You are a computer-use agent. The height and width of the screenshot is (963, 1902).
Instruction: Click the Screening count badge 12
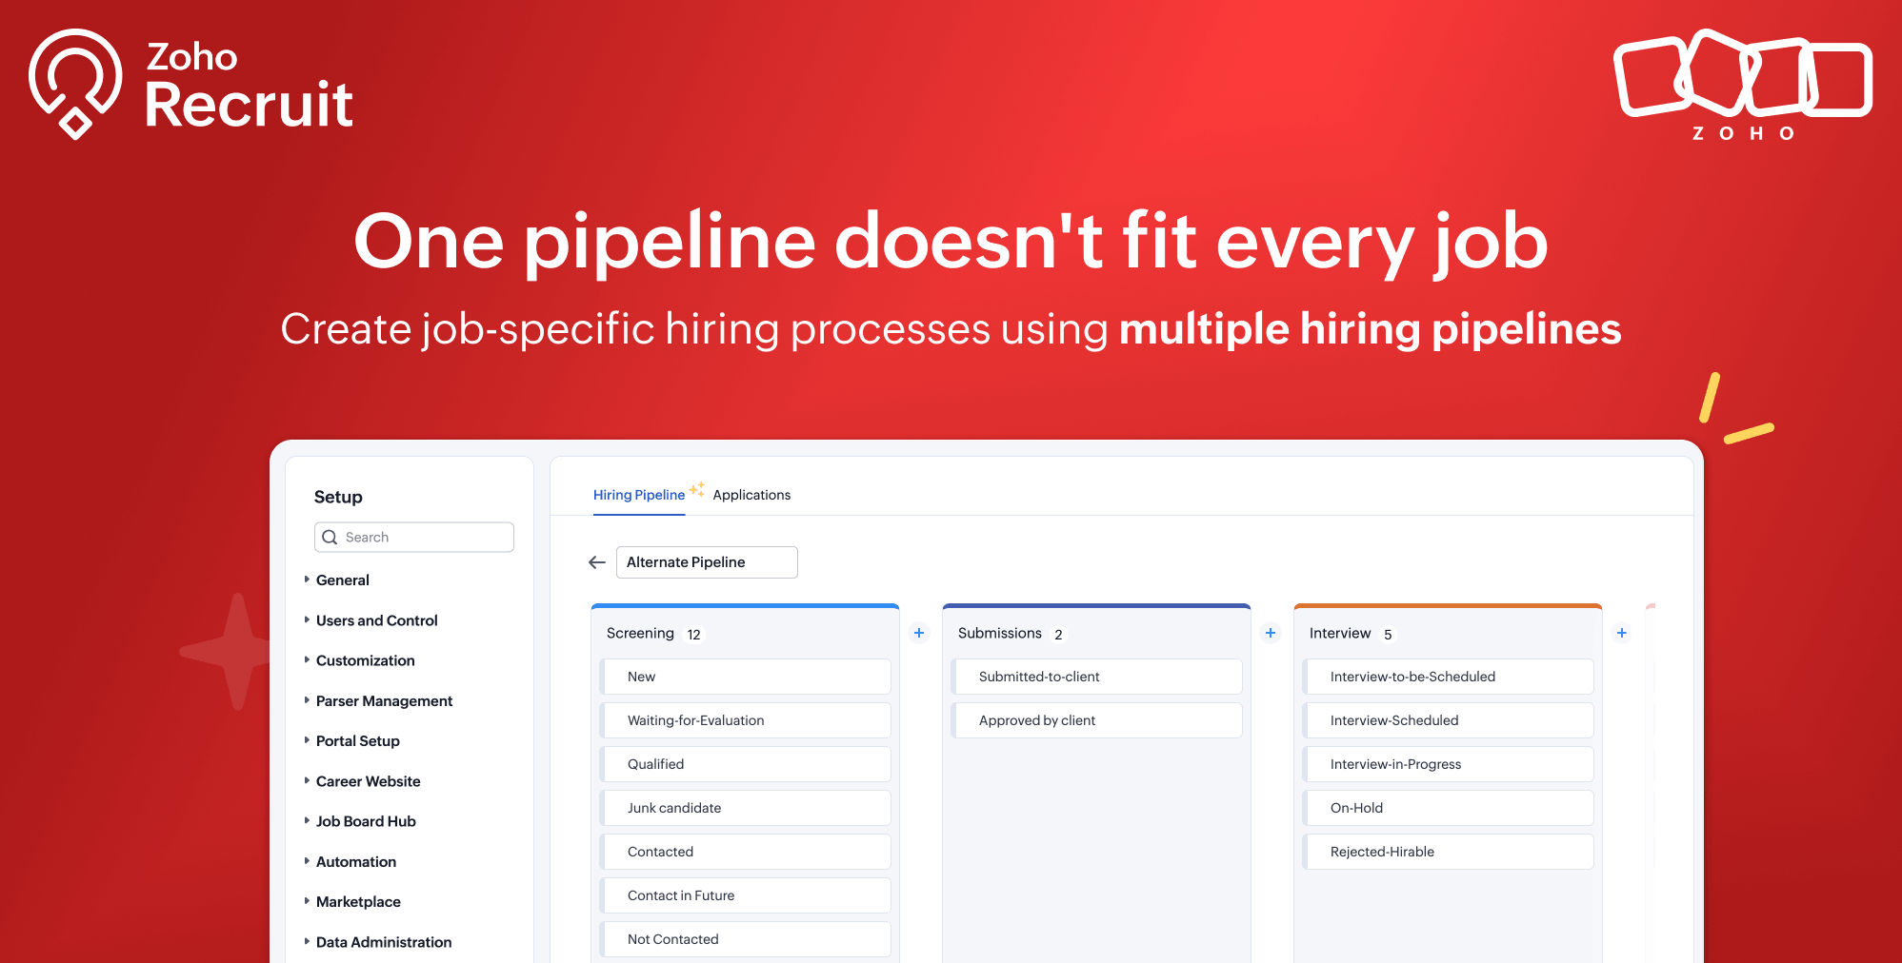(x=694, y=635)
